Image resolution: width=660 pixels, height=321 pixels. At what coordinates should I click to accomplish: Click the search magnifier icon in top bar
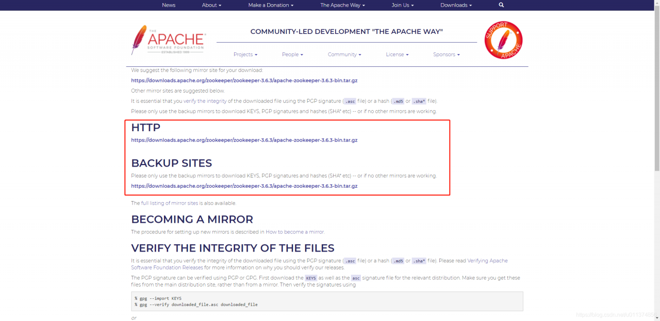[x=501, y=5]
